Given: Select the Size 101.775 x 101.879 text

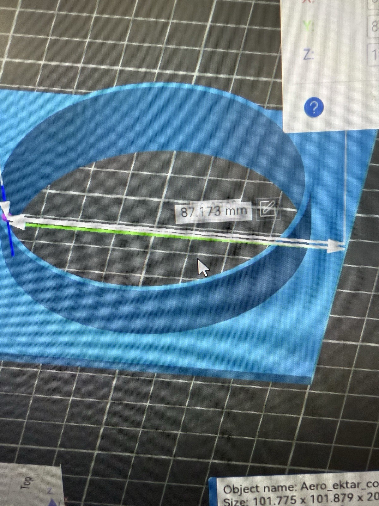Looking at the screenshot, I should [301, 500].
